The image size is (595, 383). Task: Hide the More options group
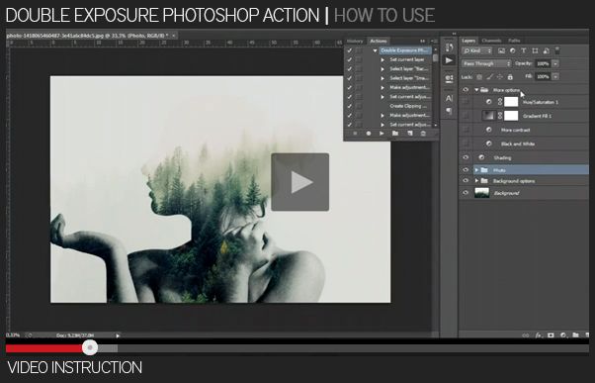point(466,90)
